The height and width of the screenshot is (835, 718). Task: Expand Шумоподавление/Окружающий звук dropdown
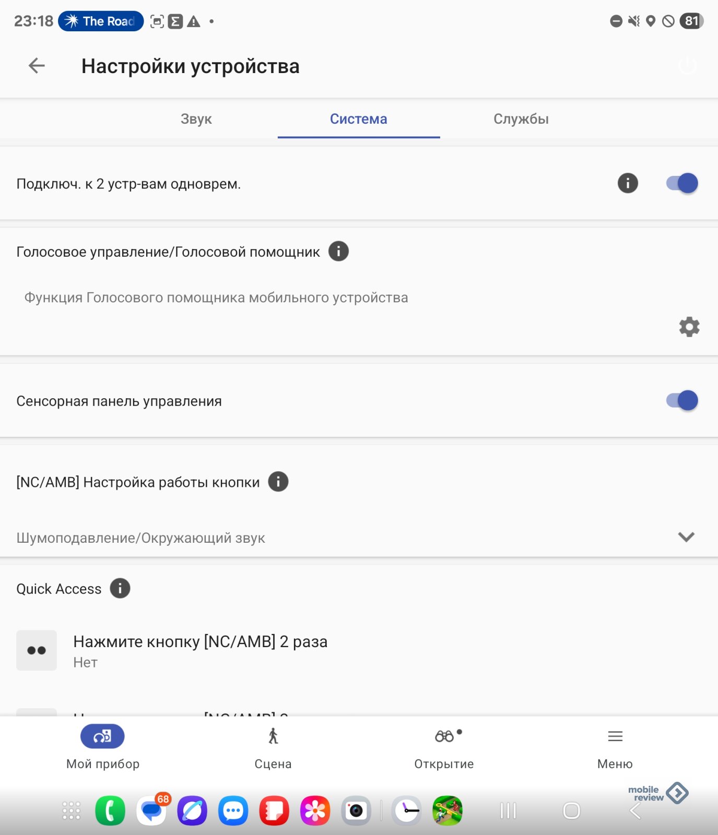359,538
